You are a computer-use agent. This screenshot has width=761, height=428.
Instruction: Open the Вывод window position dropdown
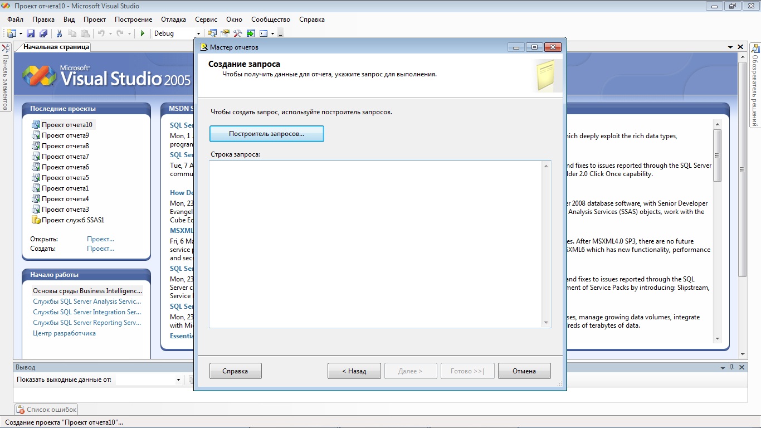[x=722, y=367]
